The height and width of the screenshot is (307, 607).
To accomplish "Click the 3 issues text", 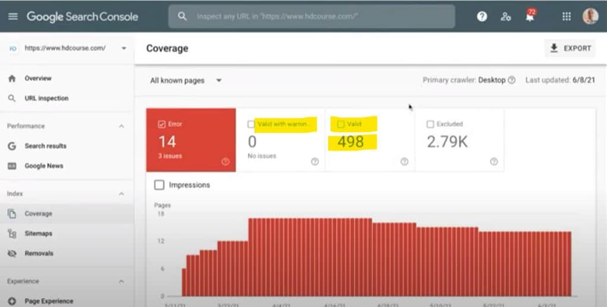I will coord(170,156).
